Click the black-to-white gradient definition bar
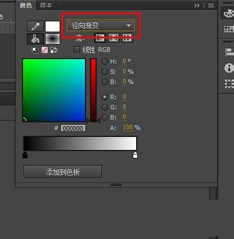 coord(80,143)
